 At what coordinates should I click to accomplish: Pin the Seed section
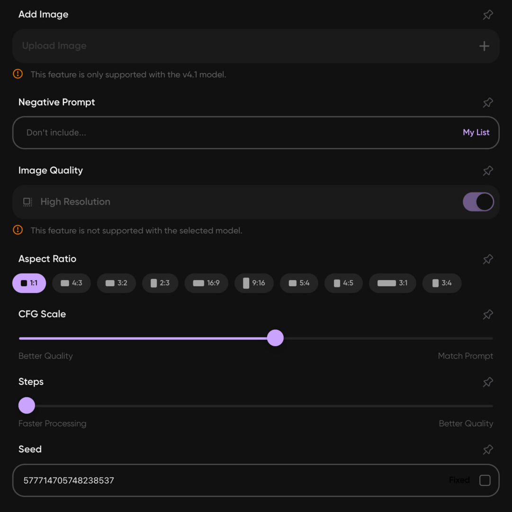point(487,449)
